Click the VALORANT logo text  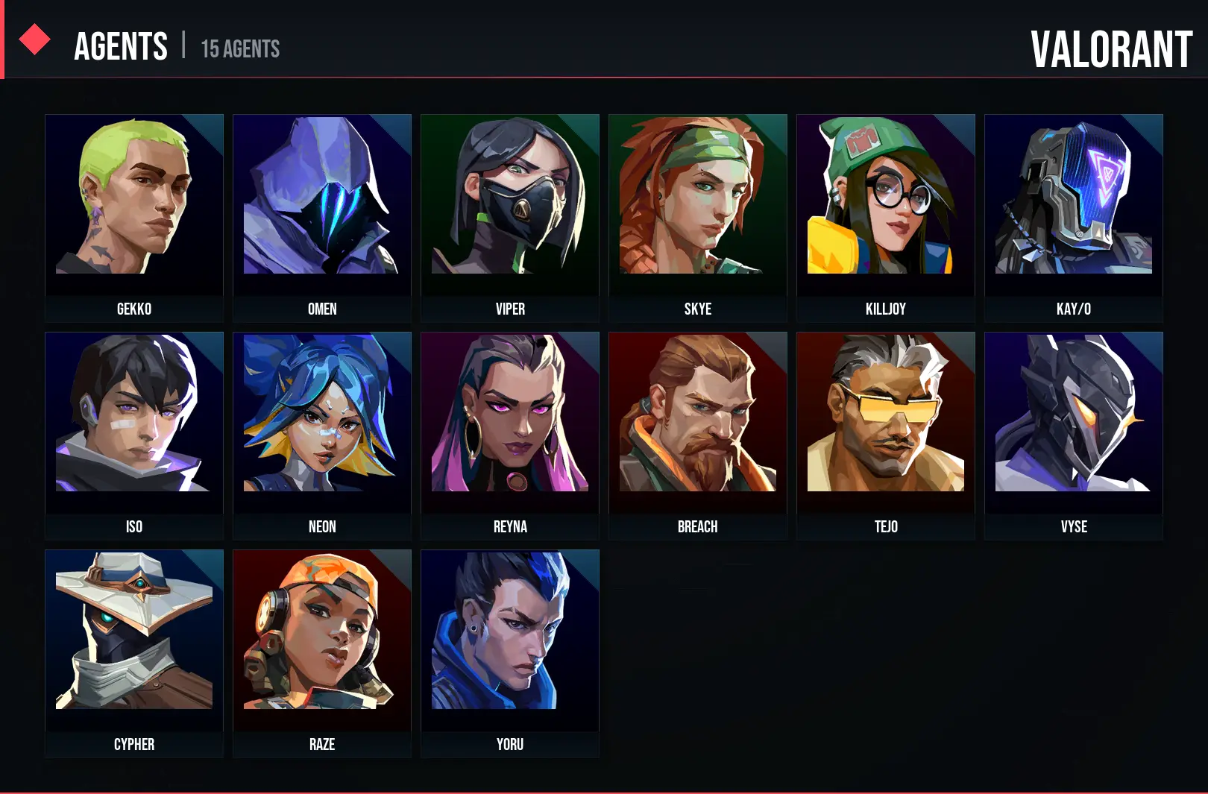pyautogui.click(x=1111, y=49)
